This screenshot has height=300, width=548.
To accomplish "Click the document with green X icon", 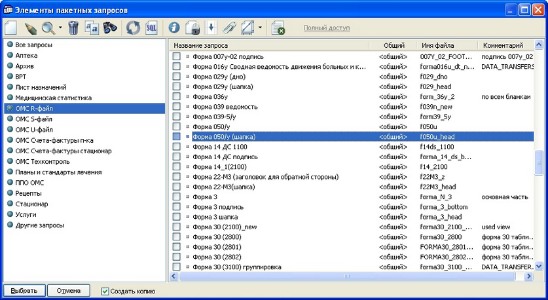I will (x=278, y=28).
